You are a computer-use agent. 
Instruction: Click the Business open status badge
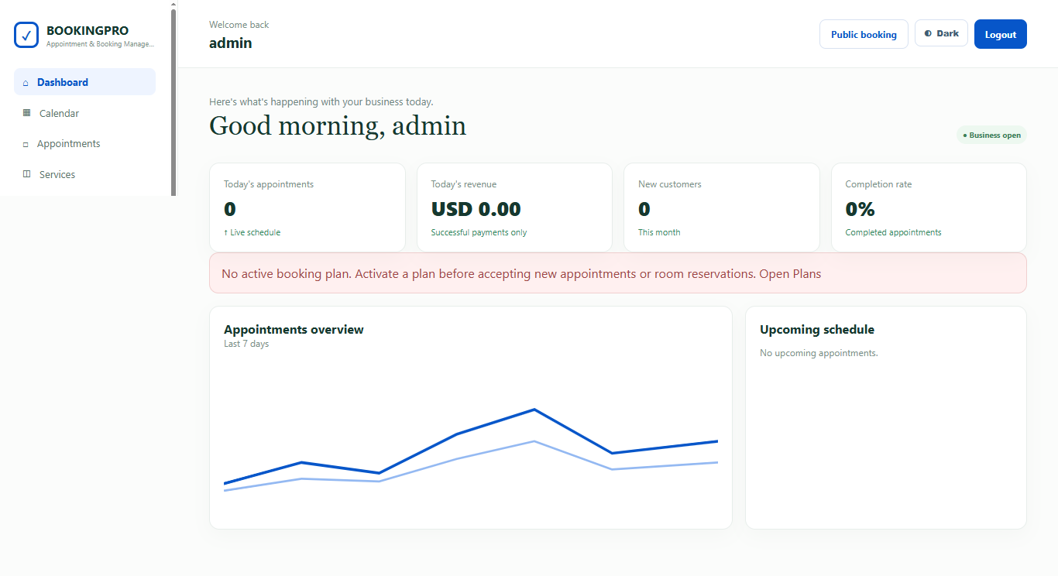tap(991, 135)
